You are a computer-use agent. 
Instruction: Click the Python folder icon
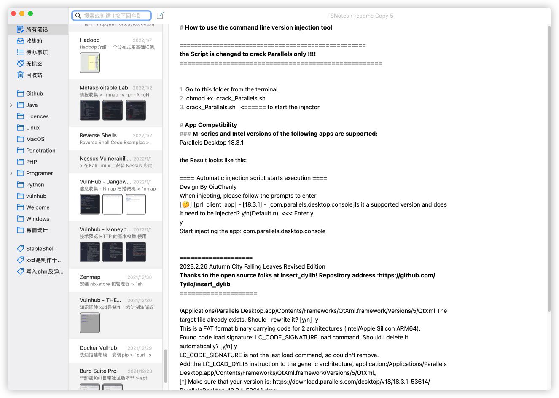[x=20, y=185]
